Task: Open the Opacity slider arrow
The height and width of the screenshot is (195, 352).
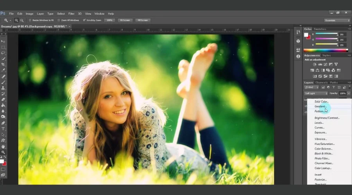Action: (348, 93)
